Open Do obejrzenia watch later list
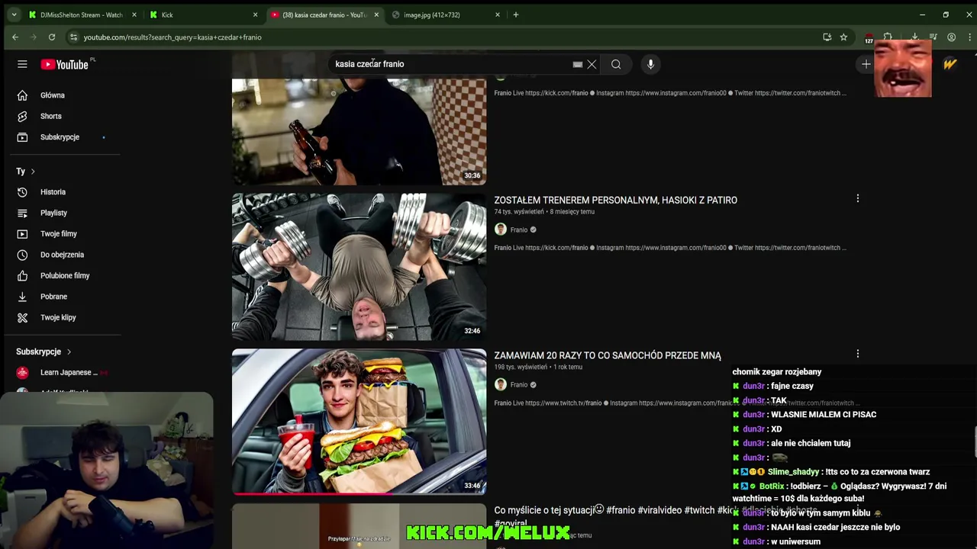The height and width of the screenshot is (549, 977). 62,255
